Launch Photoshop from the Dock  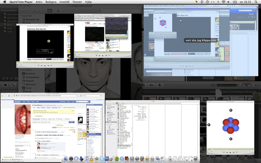click(x=106, y=159)
